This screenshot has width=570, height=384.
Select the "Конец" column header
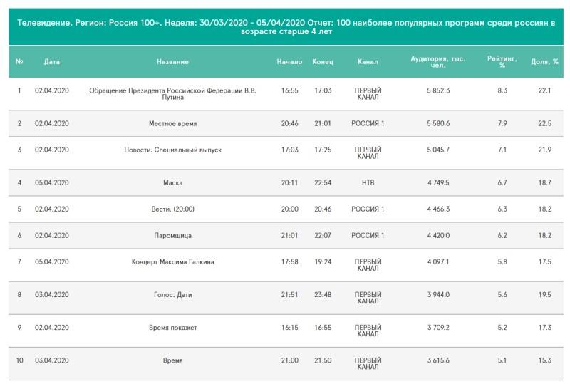[323, 62]
